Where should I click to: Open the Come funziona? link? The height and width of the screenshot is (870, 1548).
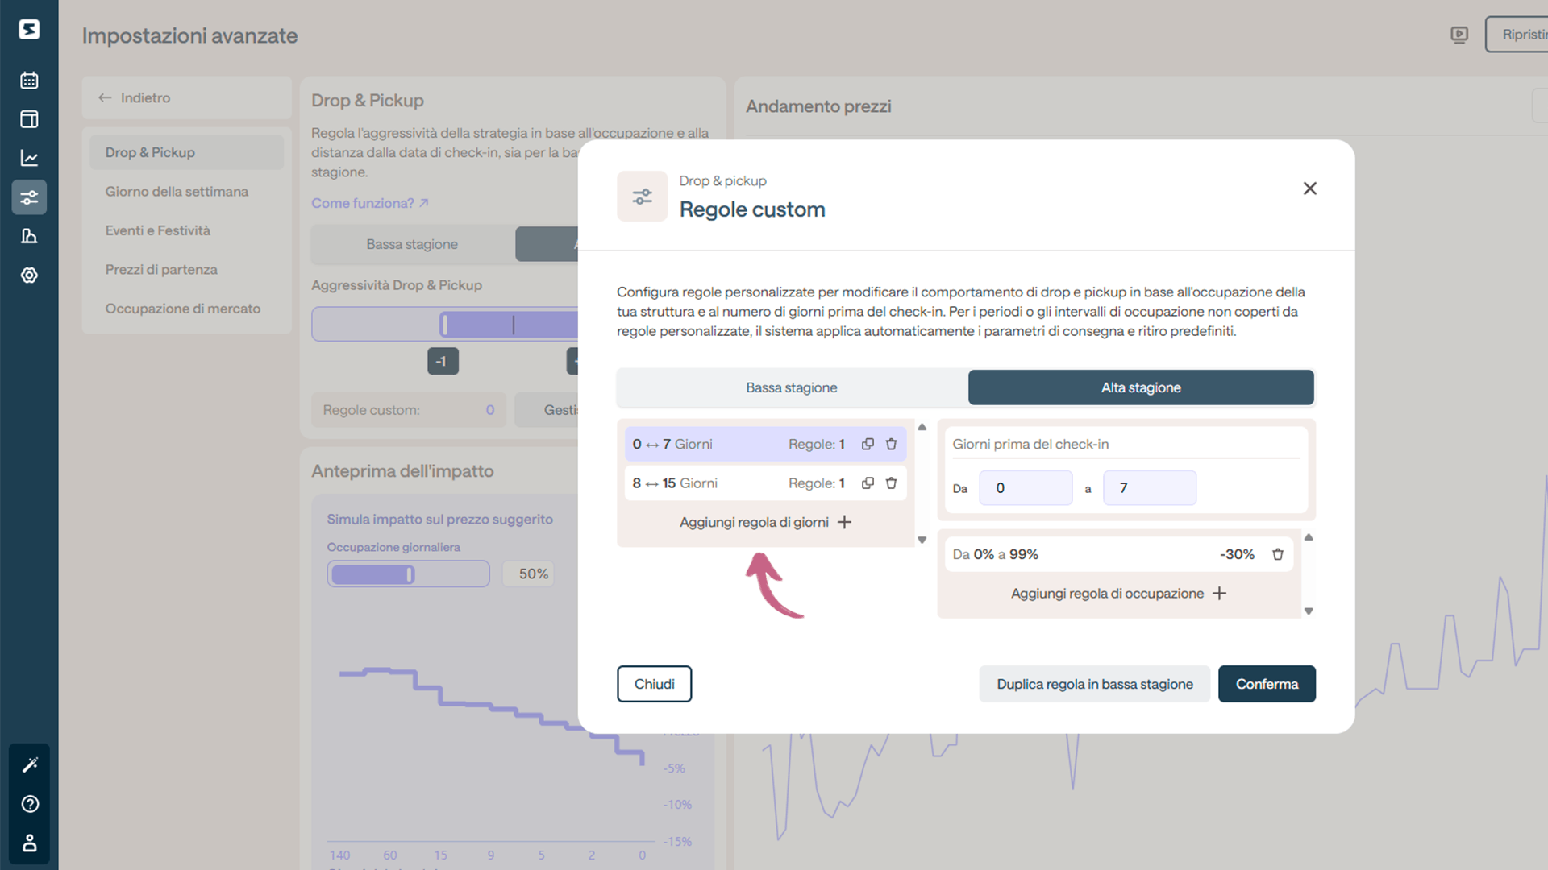click(x=370, y=203)
